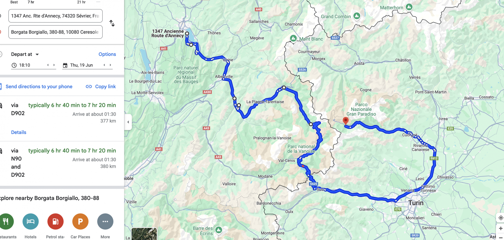Click the Mont Blanc peak marker
This screenshot has width=504, height=240.
pyautogui.click(x=293, y=38)
